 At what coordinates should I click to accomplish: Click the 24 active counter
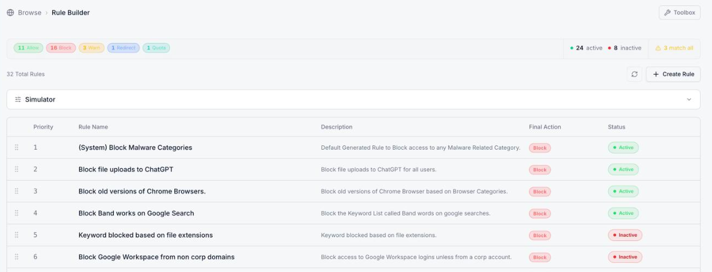click(x=586, y=48)
